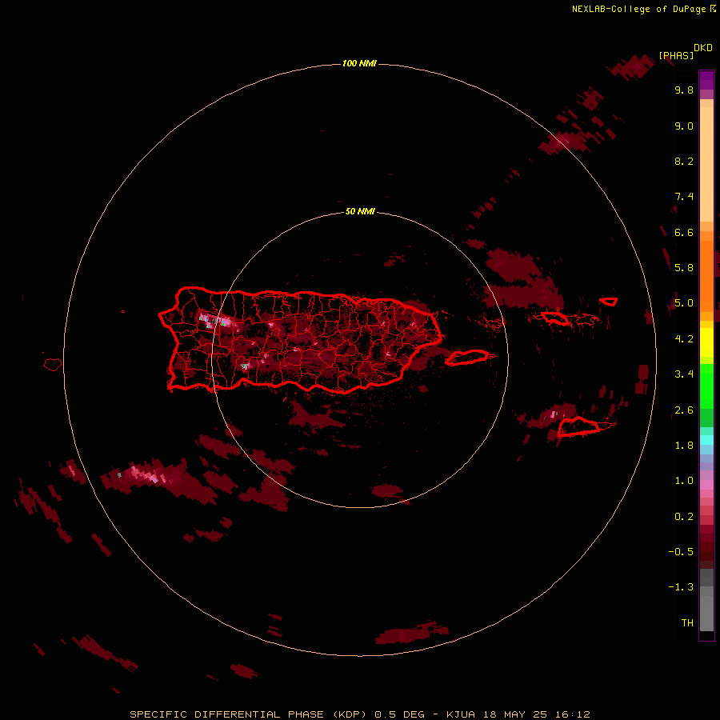Screen dimensions: 720x720
Task: Click the 50 NMI range ring label
Action: point(359,211)
